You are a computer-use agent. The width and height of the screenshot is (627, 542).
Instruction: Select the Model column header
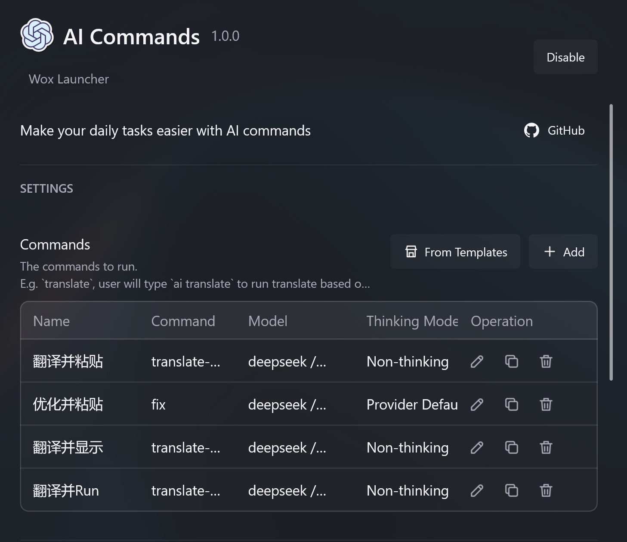pyautogui.click(x=268, y=321)
